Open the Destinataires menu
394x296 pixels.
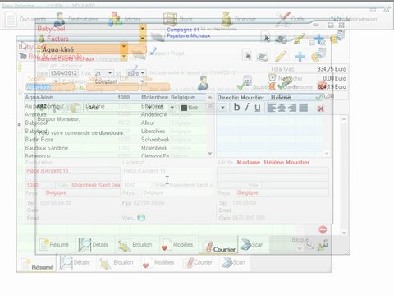(x=76, y=19)
